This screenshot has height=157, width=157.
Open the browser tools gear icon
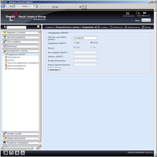click(x=154, y=7)
